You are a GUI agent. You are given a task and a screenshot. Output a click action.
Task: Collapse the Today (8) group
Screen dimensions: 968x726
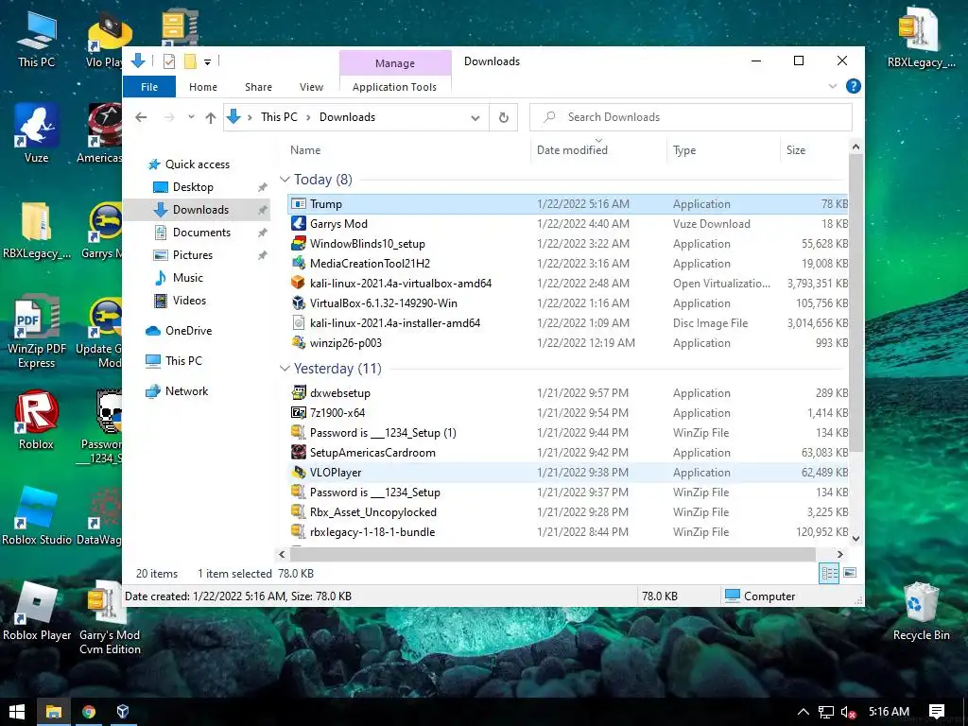pos(285,179)
